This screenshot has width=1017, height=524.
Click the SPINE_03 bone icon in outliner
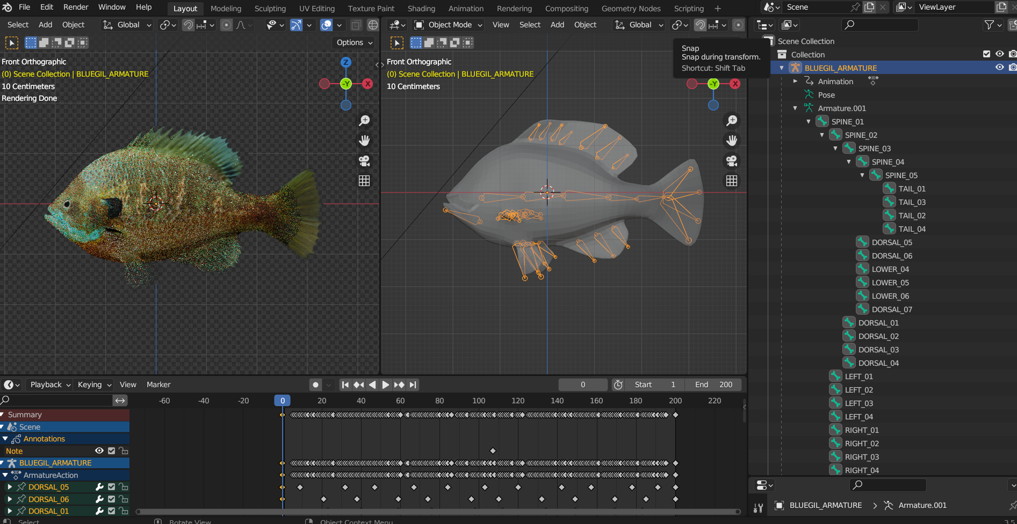point(849,149)
